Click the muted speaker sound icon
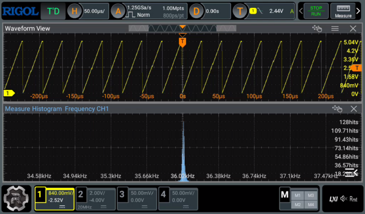This screenshot has width=365, height=214. [344, 199]
